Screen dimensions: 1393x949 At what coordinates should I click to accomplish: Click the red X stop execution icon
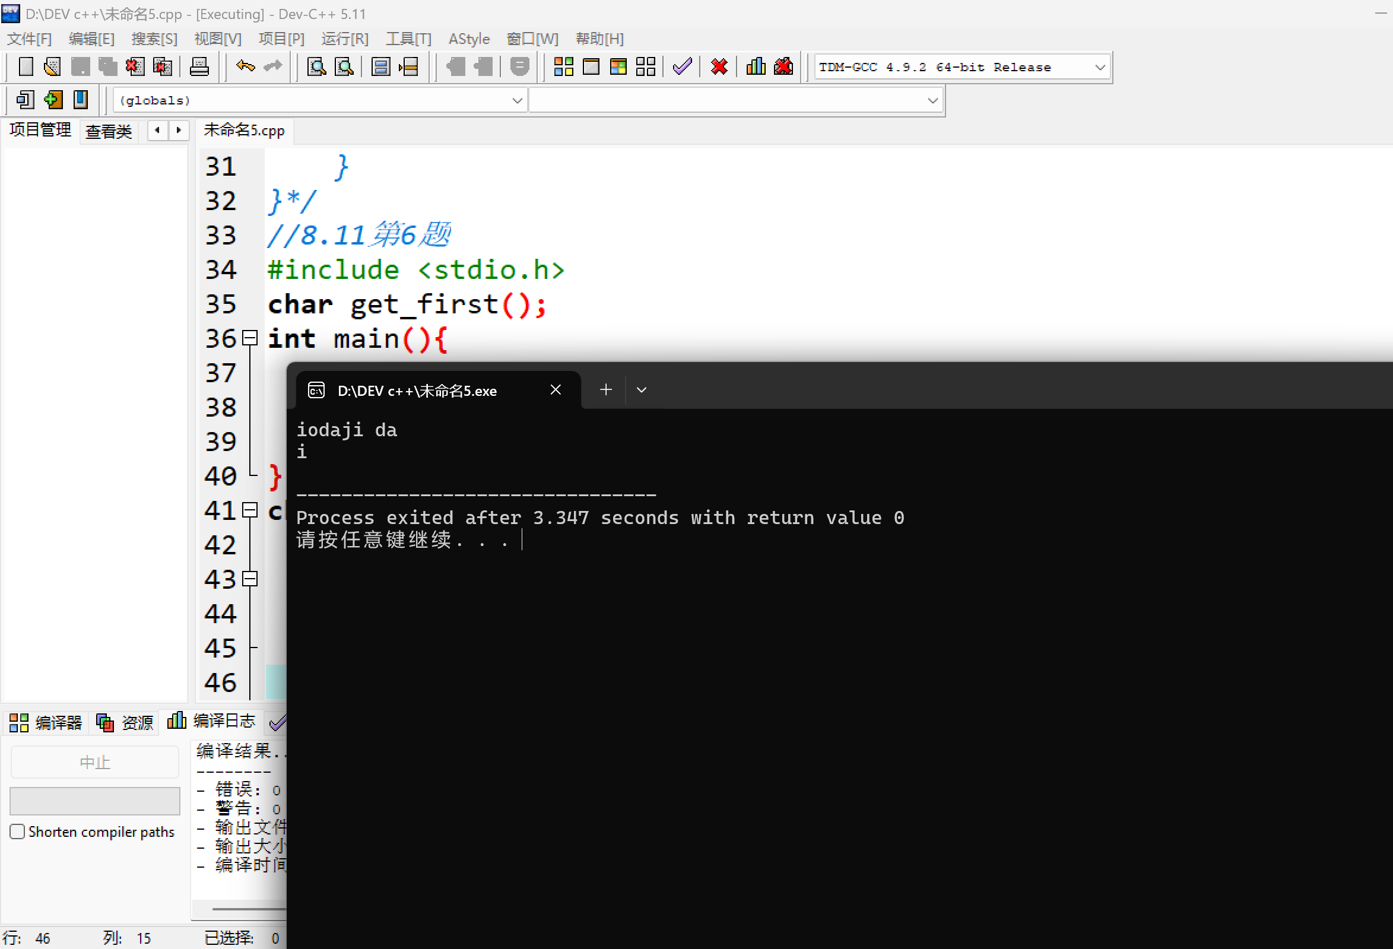point(719,66)
